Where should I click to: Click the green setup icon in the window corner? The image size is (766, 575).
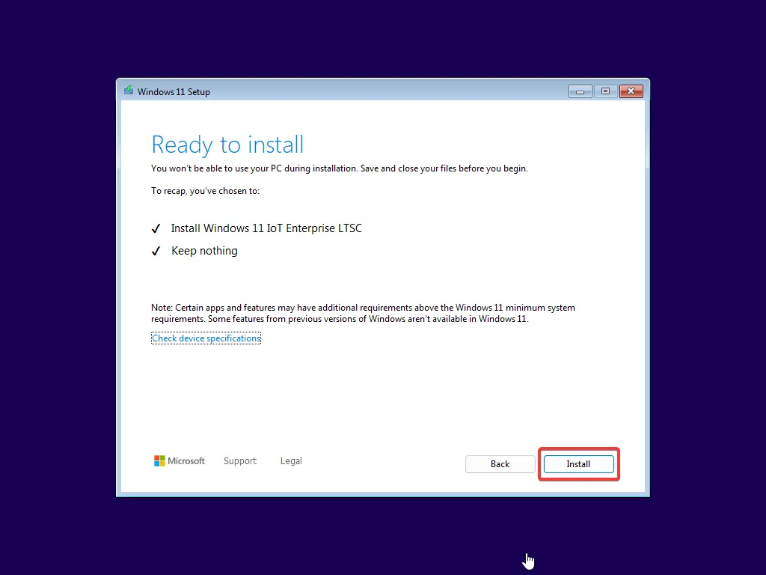pos(128,91)
